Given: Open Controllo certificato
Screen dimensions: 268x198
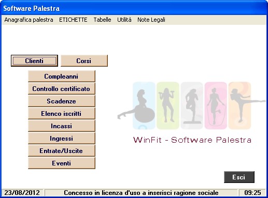Looking at the screenshot, I should coord(62,88).
